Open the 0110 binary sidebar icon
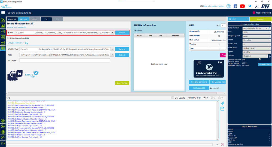 click(x=3, y=121)
